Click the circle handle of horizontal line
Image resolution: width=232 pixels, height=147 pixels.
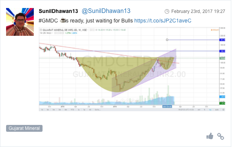coord(167,40)
